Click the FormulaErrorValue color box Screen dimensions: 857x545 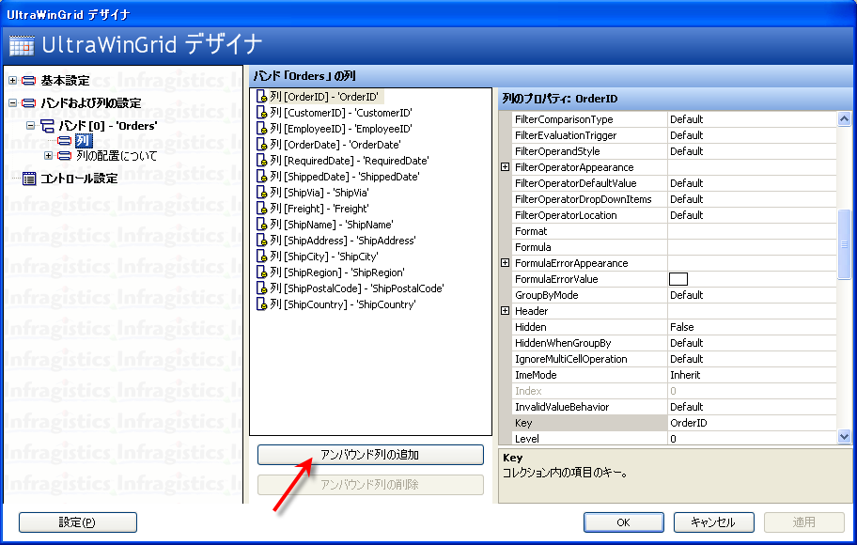point(678,279)
